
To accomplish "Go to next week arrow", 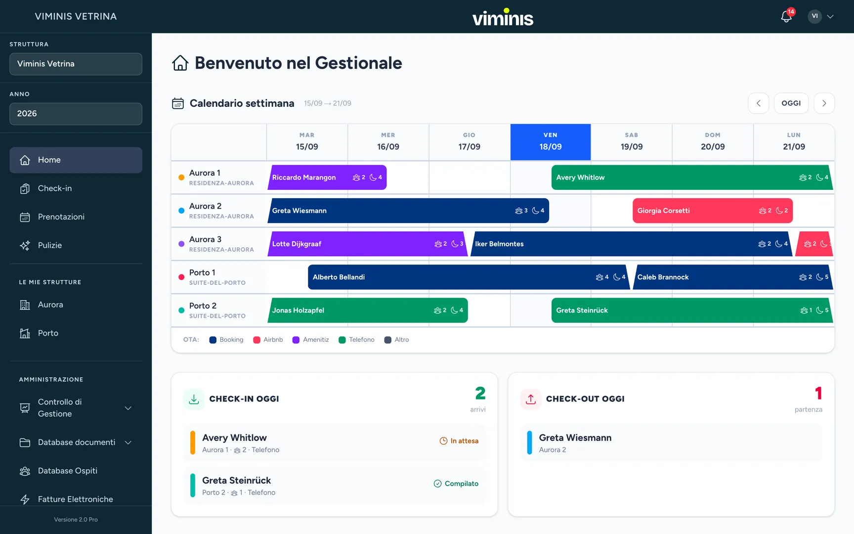I will (824, 103).
